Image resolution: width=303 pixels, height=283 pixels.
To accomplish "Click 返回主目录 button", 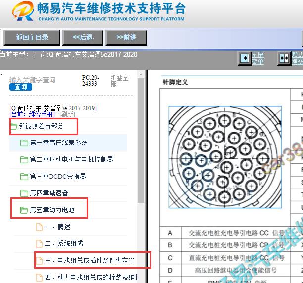I will [x=32, y=37].
